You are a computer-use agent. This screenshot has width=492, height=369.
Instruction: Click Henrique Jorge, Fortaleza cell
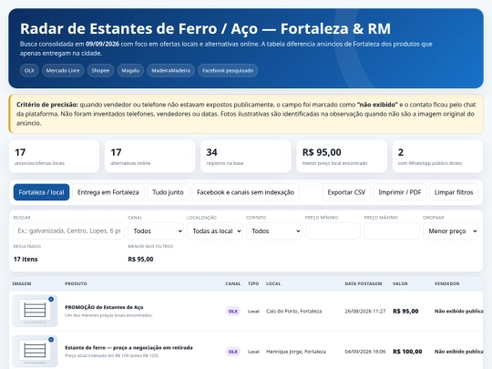click(x=296, y=352)
